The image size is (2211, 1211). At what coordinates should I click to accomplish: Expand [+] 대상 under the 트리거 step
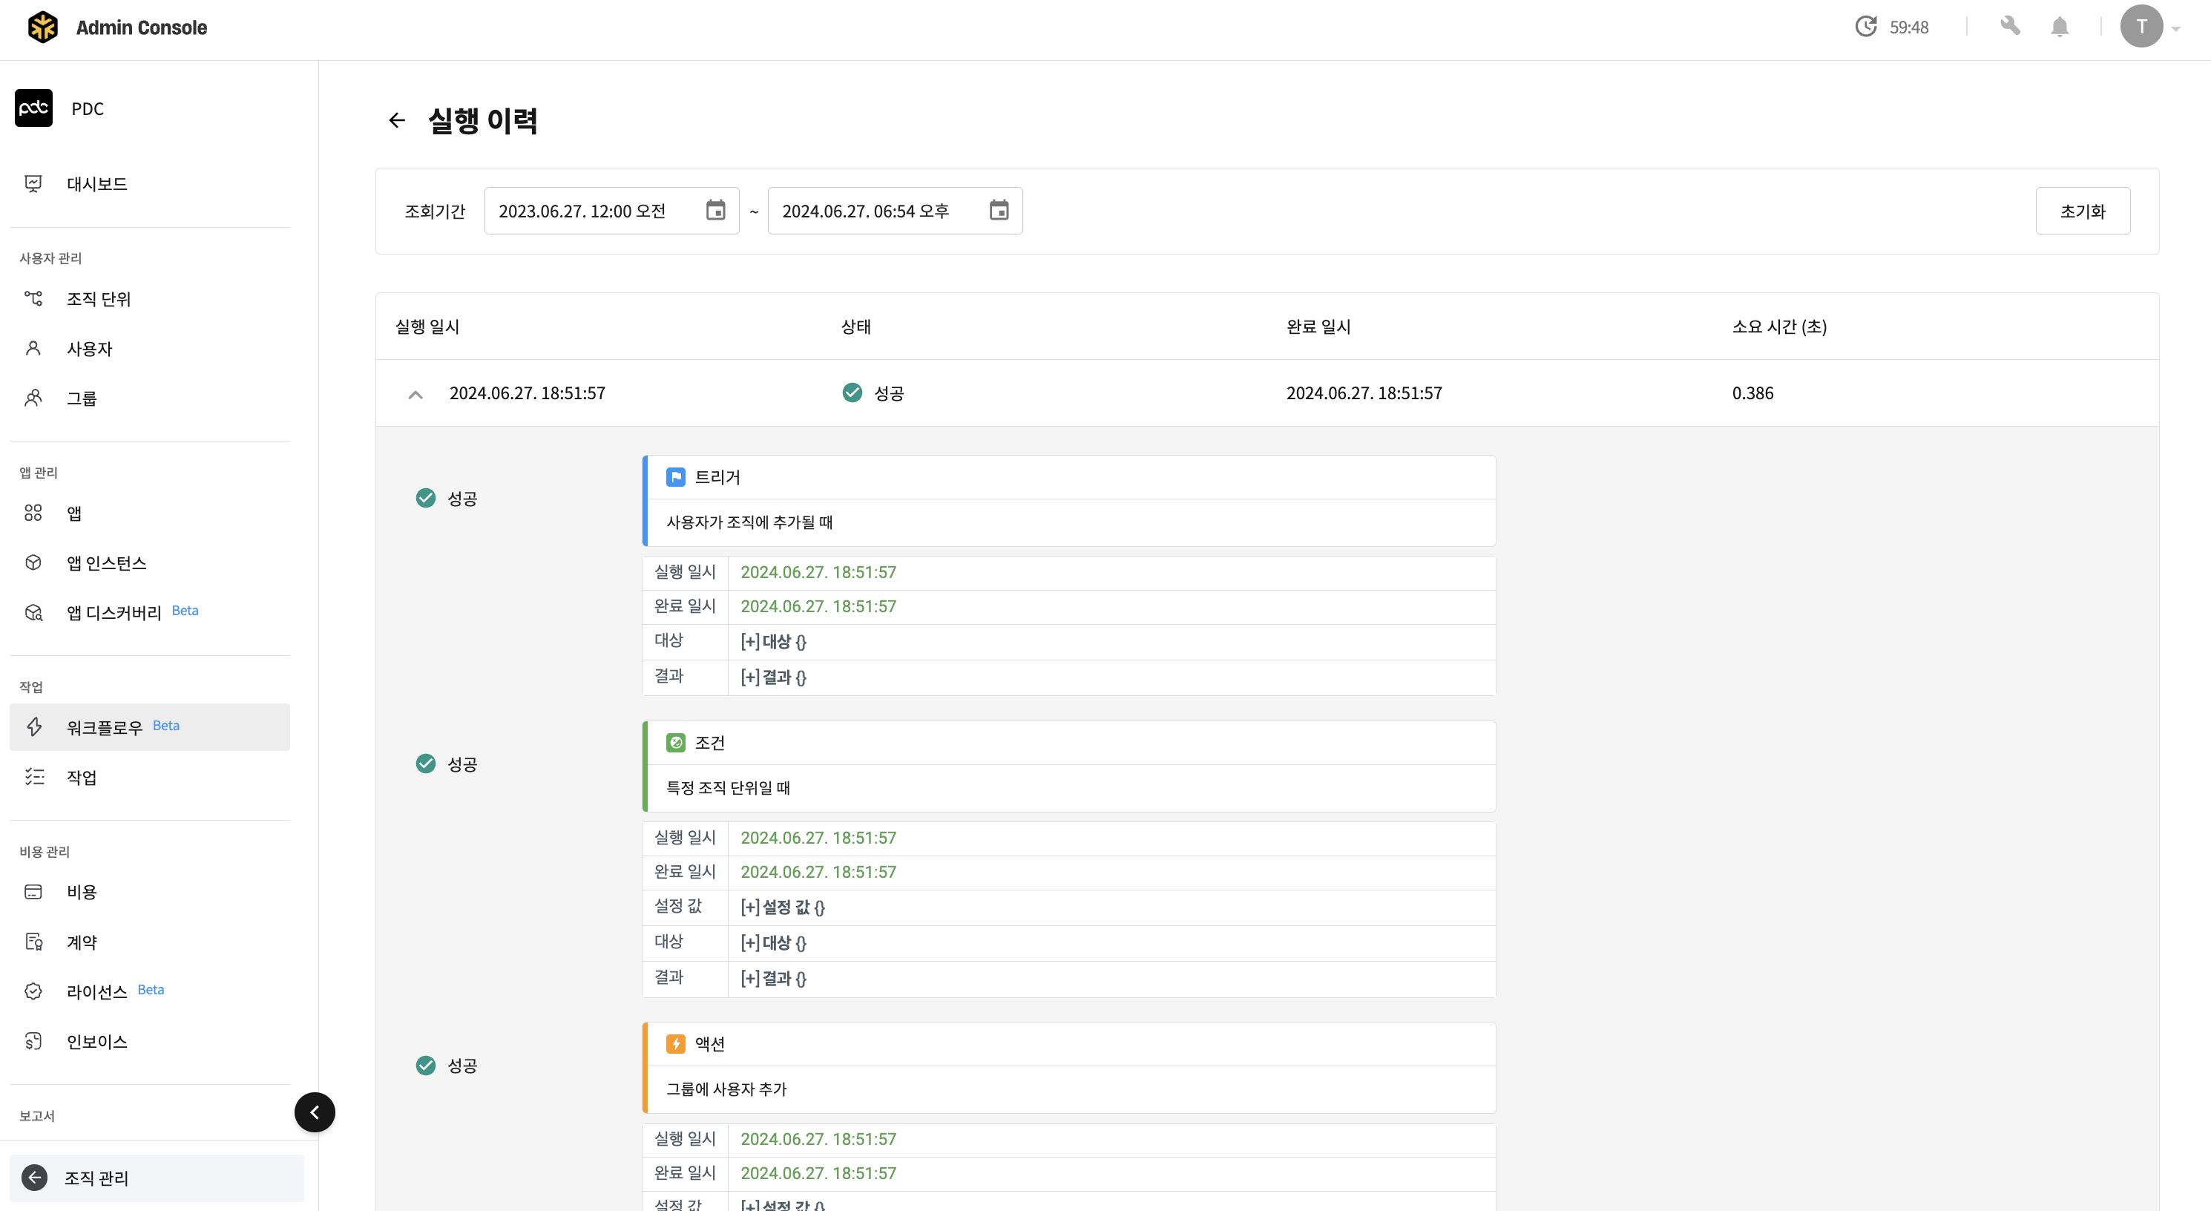point(773,642)
